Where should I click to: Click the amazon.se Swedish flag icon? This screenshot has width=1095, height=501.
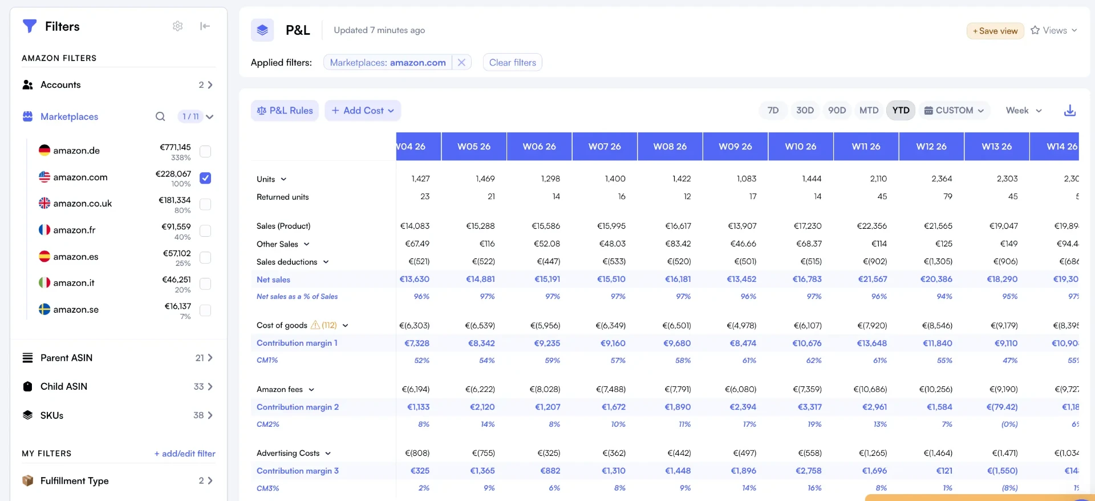pos(44,309)
